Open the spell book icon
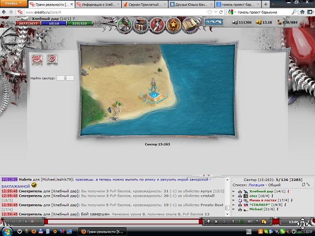 coord(189,25)
